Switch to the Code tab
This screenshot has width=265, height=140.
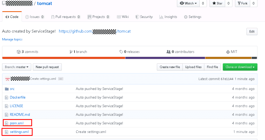[12, 17]
